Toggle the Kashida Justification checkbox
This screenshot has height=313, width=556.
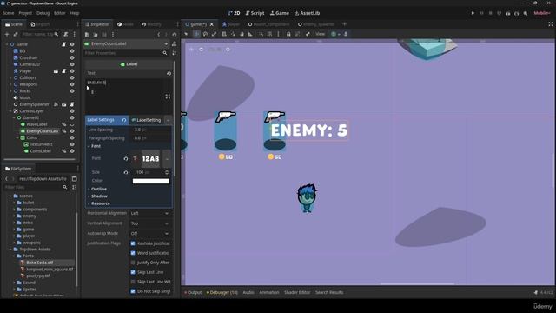click(133, 243)
